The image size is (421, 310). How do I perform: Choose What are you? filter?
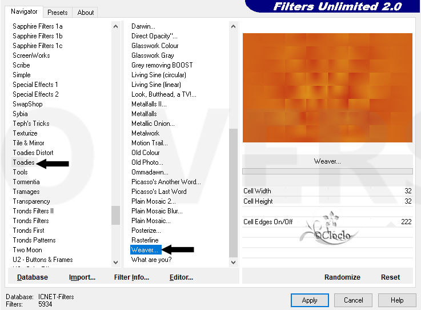(151, 260)
